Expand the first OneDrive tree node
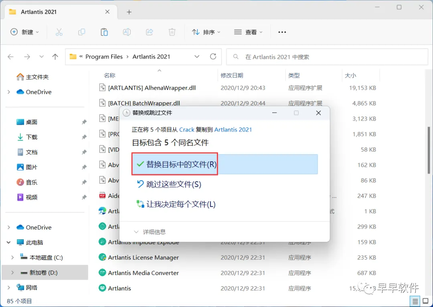 [9, 92]
